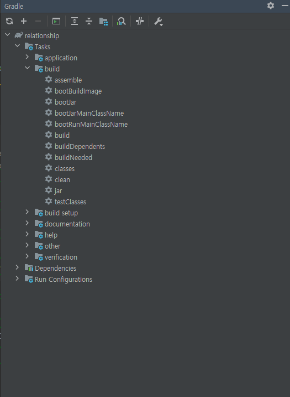Click the Dependencies chart folder icon

29,268
